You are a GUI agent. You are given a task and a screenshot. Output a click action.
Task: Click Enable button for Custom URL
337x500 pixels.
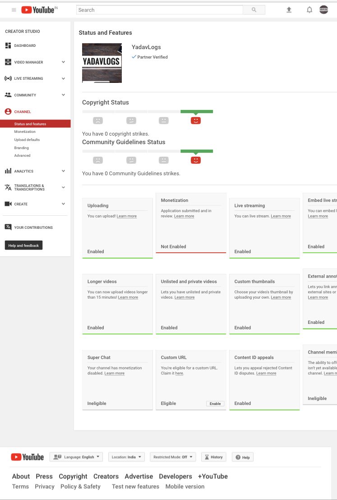[x=215, y=404]
